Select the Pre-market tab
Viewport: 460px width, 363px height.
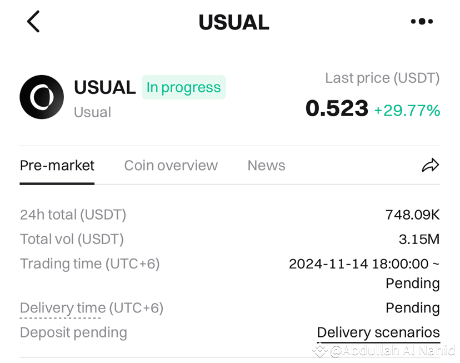(57, 165)
